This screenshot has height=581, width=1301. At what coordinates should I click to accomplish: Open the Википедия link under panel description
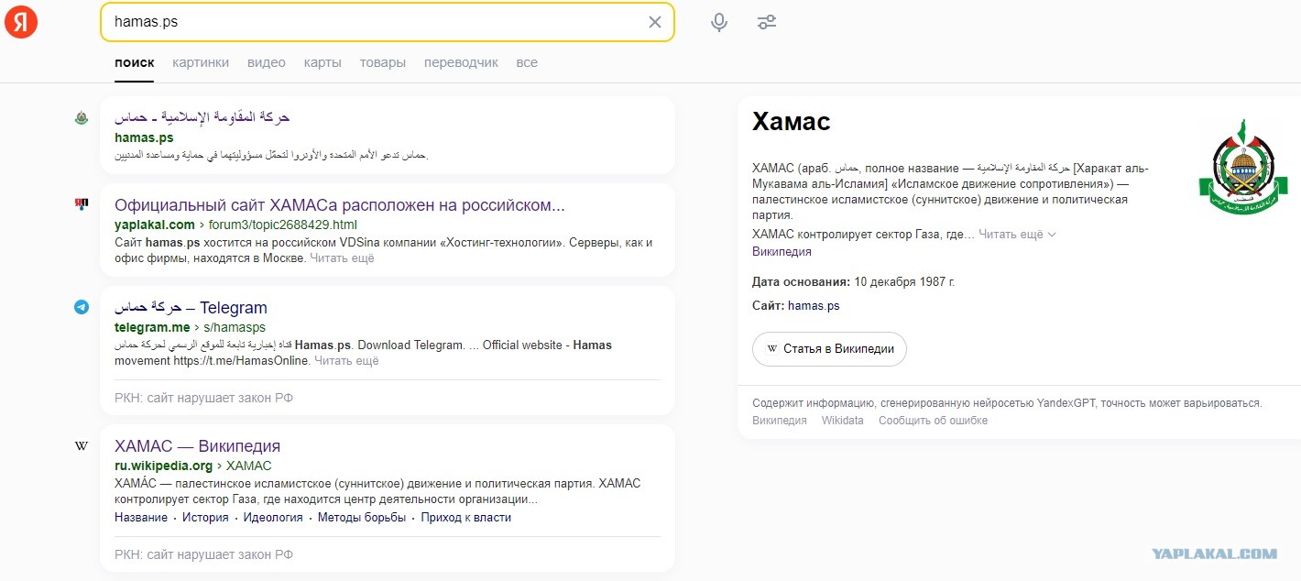[x=782, y=252]
